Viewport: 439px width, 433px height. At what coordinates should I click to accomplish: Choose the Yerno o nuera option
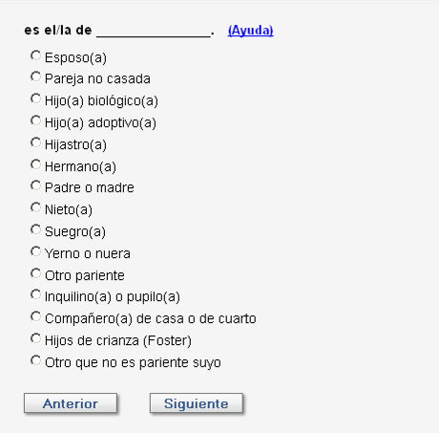coord(35,251)
